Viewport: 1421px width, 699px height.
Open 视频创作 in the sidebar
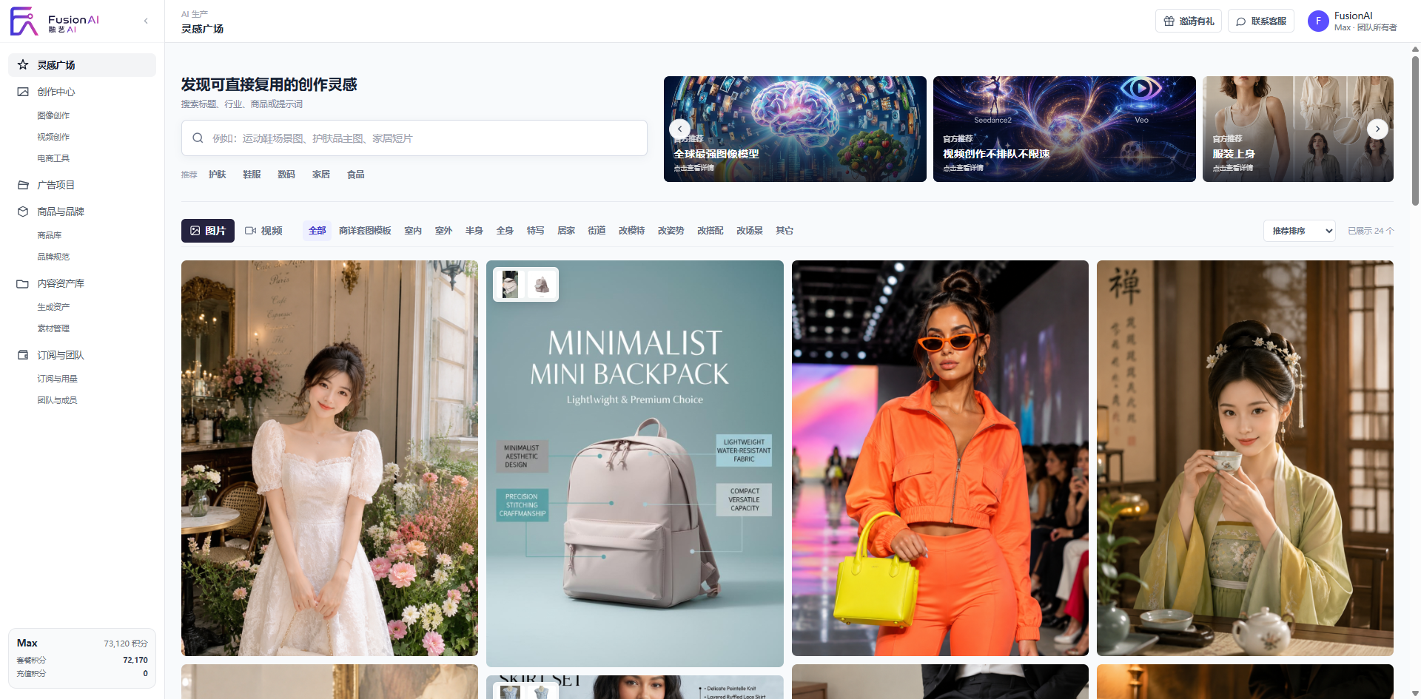pyautogui.click(x=53, y=137)
